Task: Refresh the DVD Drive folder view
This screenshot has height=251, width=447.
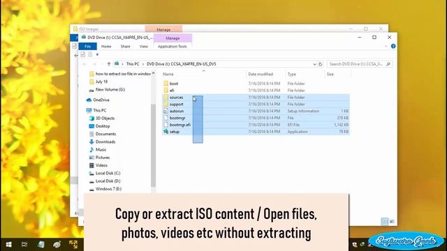Action: (x=320, y=64)
